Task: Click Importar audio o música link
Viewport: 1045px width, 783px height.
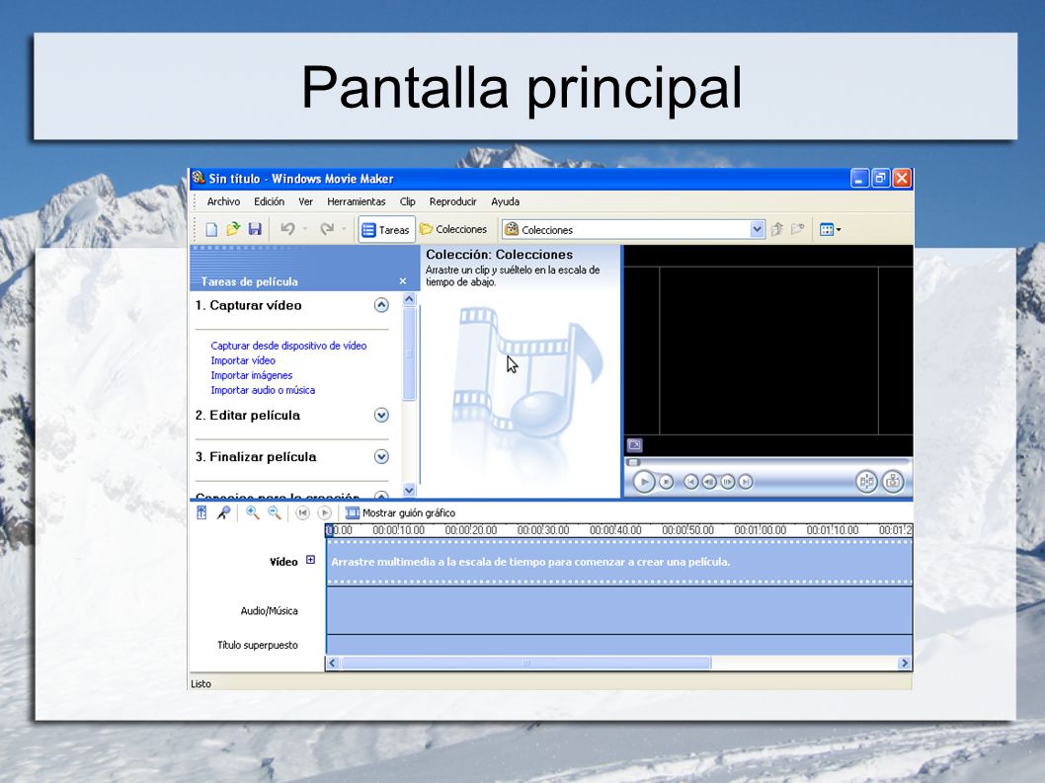Action: click(x=263, y=390)
